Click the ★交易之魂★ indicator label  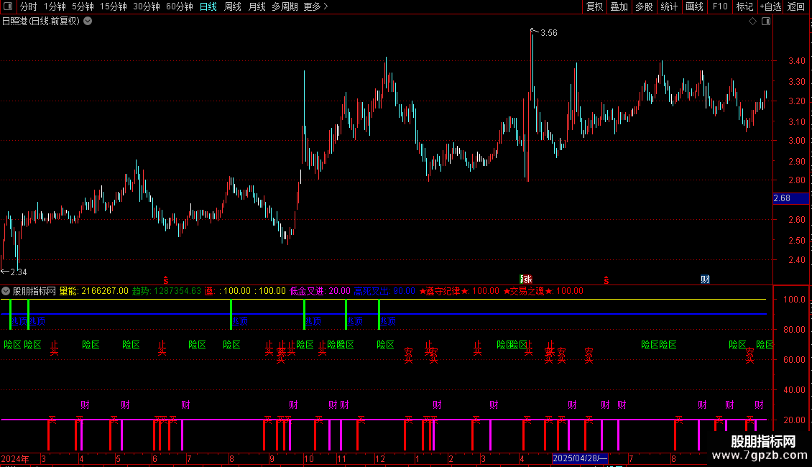(x=543, y=292)
